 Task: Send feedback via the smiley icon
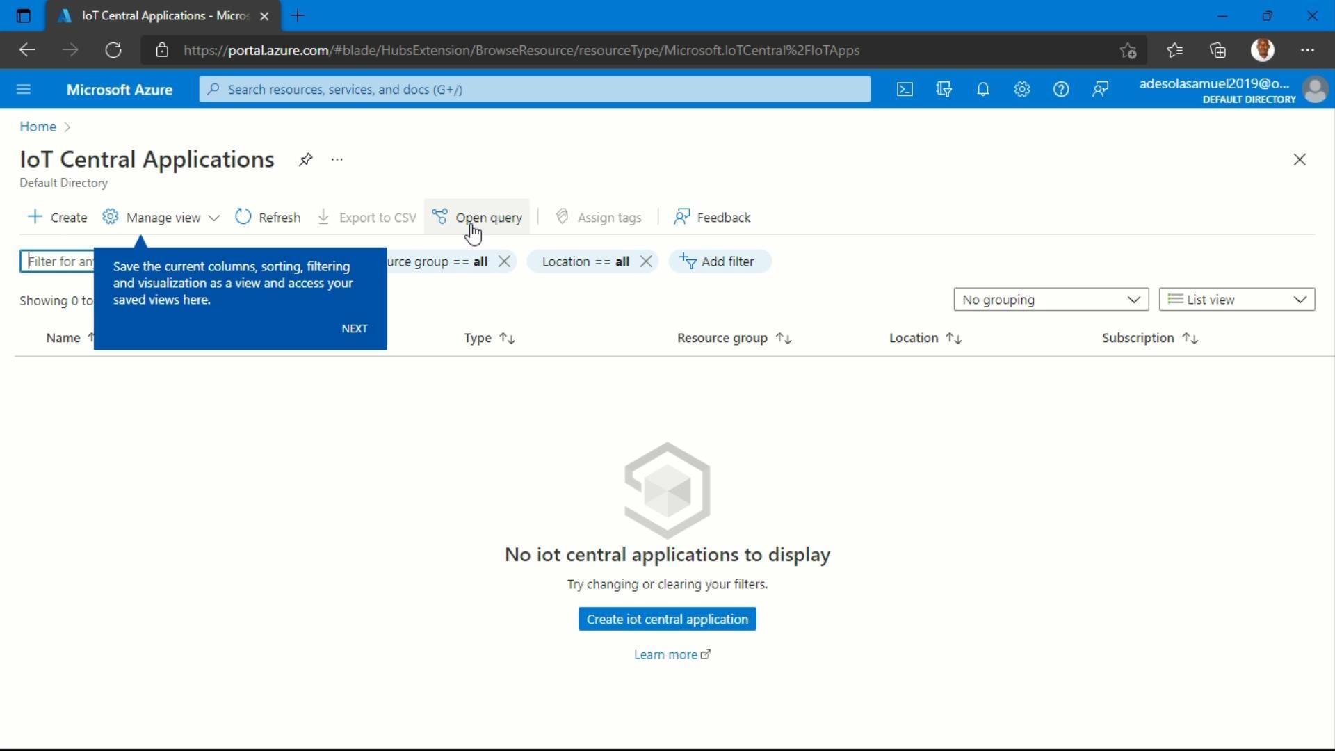pyautogui.click(x=1101, y=89)
